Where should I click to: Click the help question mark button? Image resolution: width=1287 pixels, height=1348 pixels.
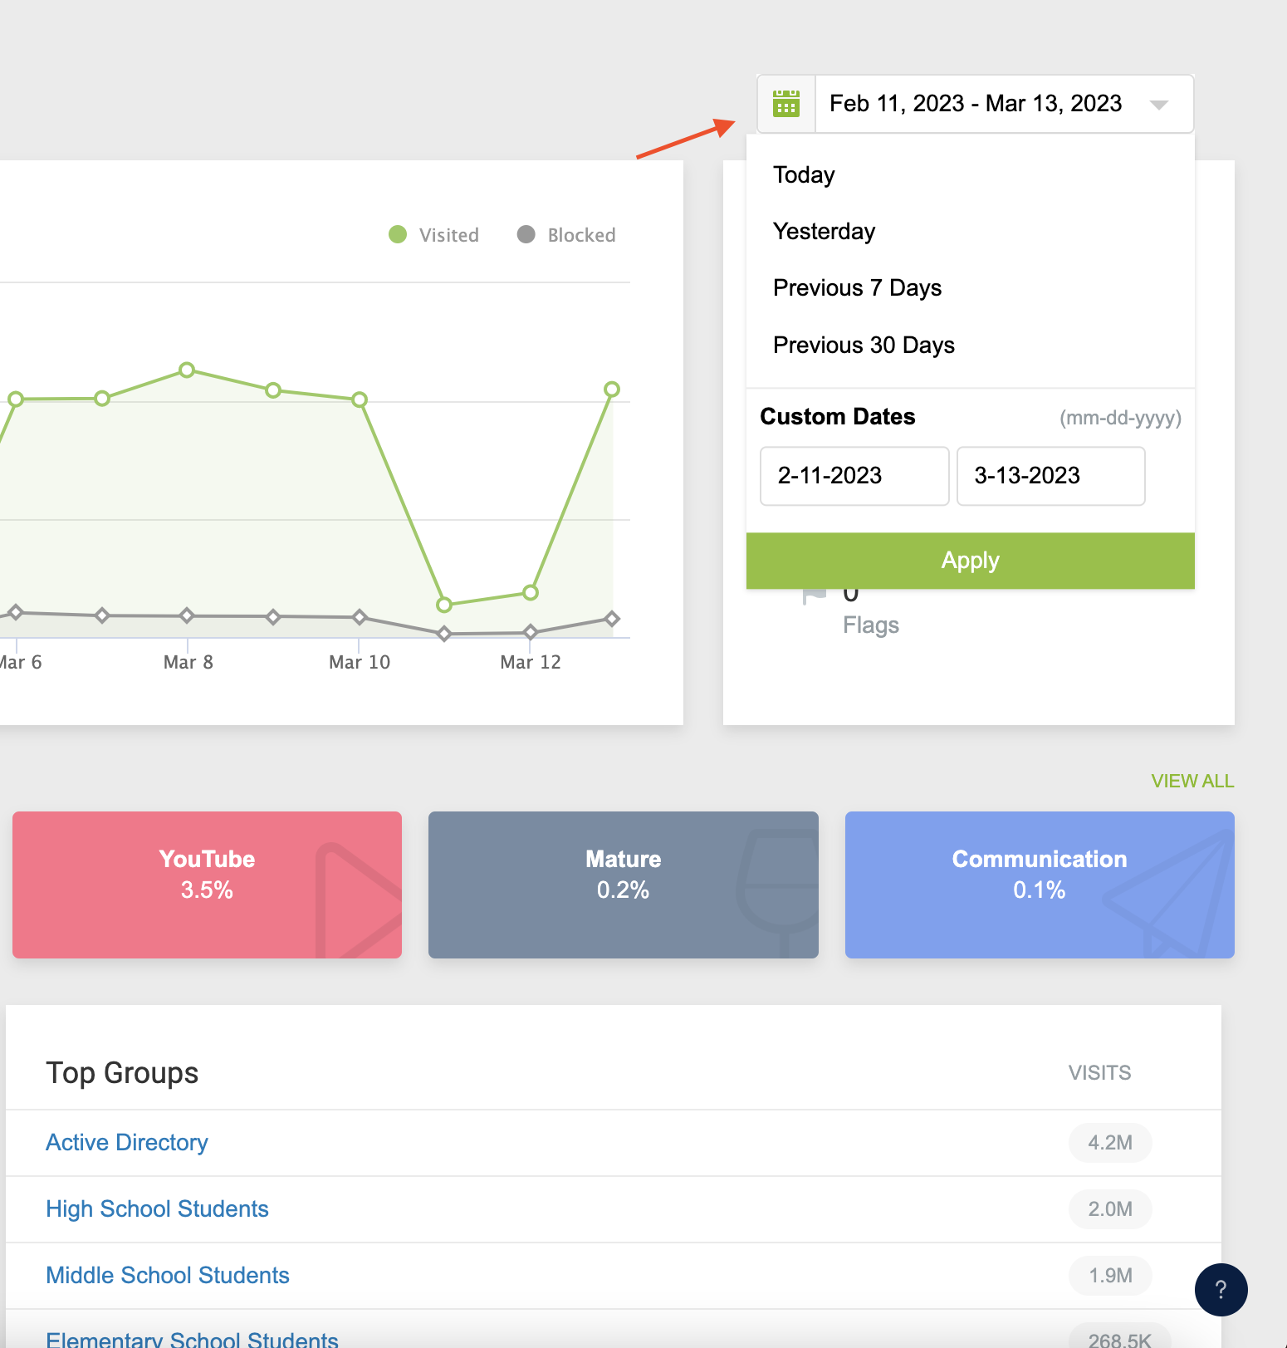1221,1289
